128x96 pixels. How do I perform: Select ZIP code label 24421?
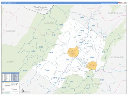coord(54,35)
